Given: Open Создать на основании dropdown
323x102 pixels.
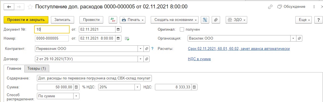Looking at the screenshot, I should point(175,20).
